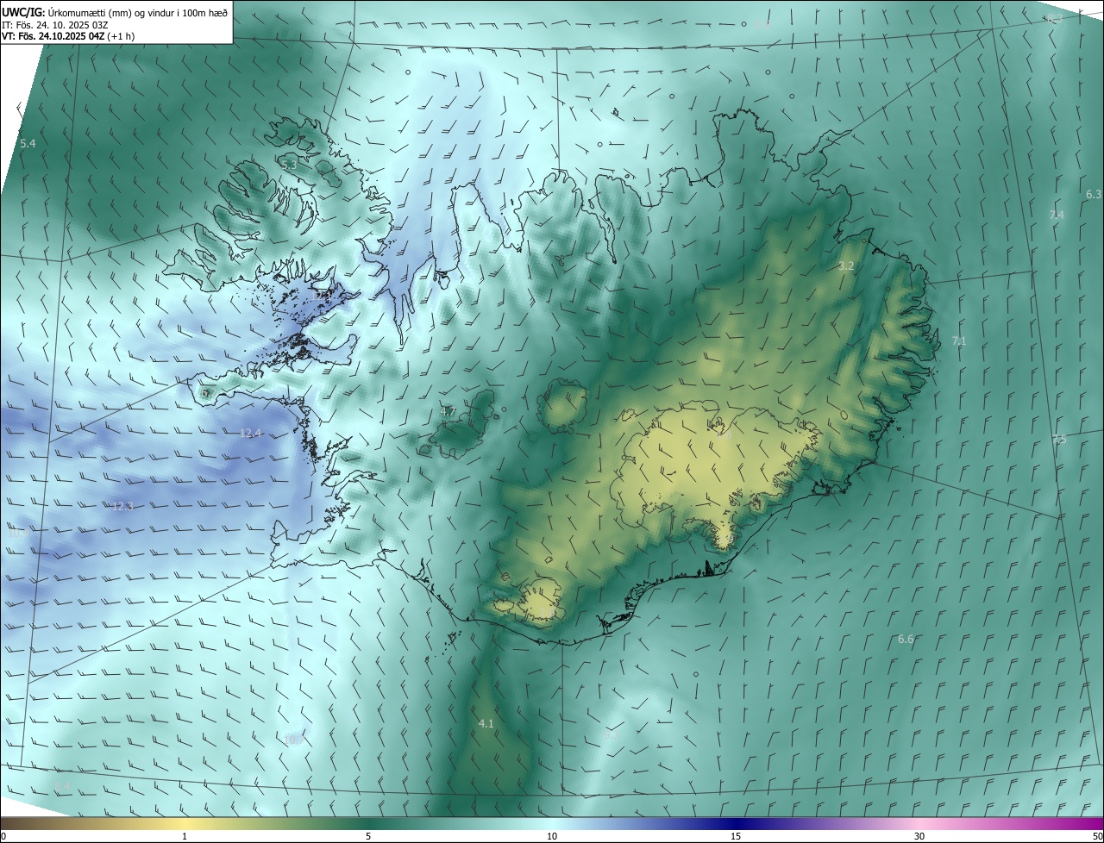1104x843 pixels.
Task: Click the init time 'IT: Fös. 24. 10. 2025 03Z'
Action: coord(55,24)
